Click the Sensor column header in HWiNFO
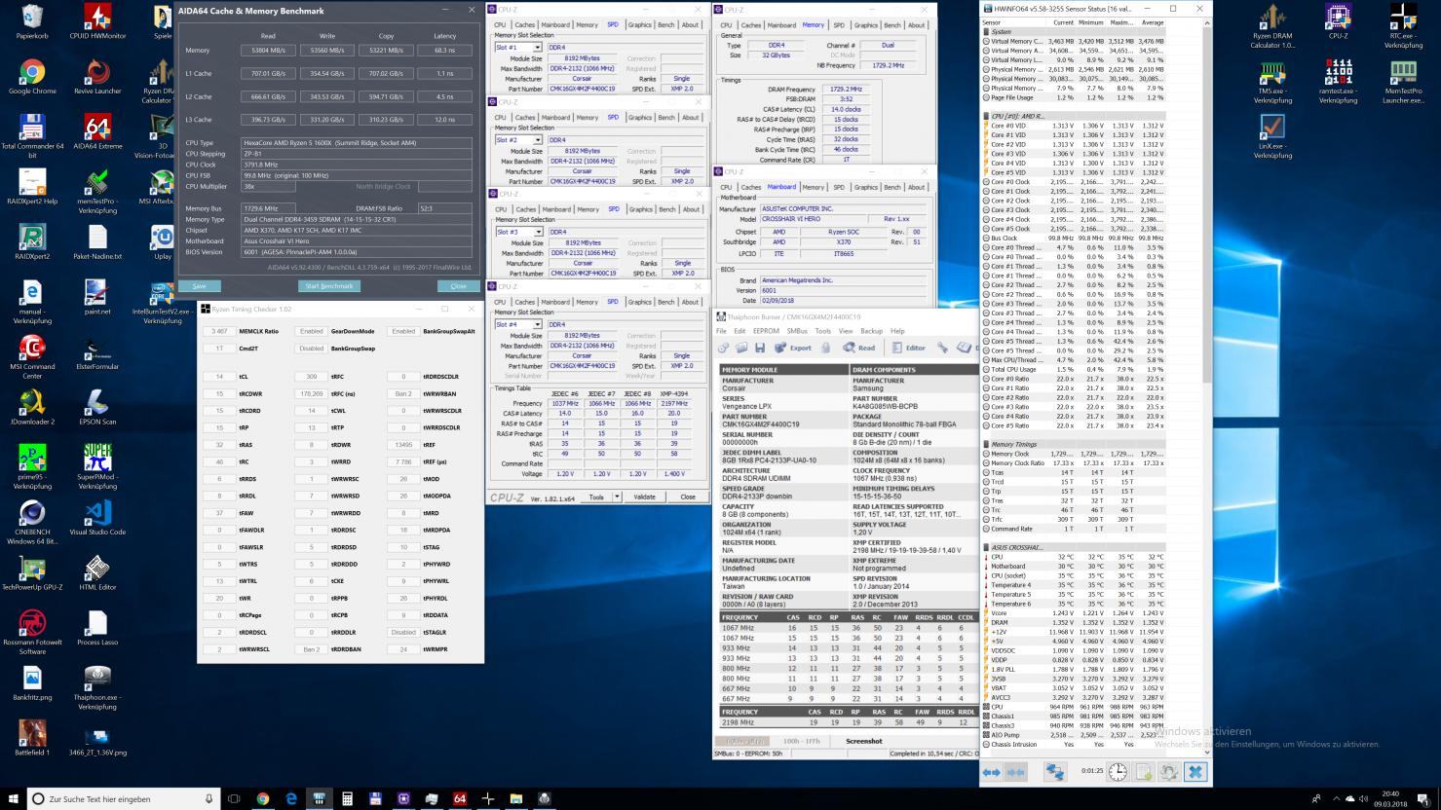 pos(1013,21)
